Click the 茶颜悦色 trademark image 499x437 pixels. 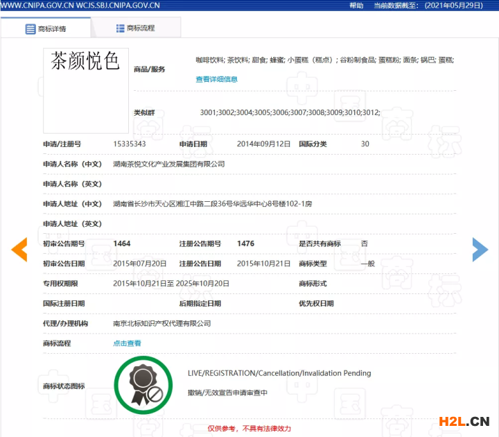pyautogui.click(x=85, y=91)
